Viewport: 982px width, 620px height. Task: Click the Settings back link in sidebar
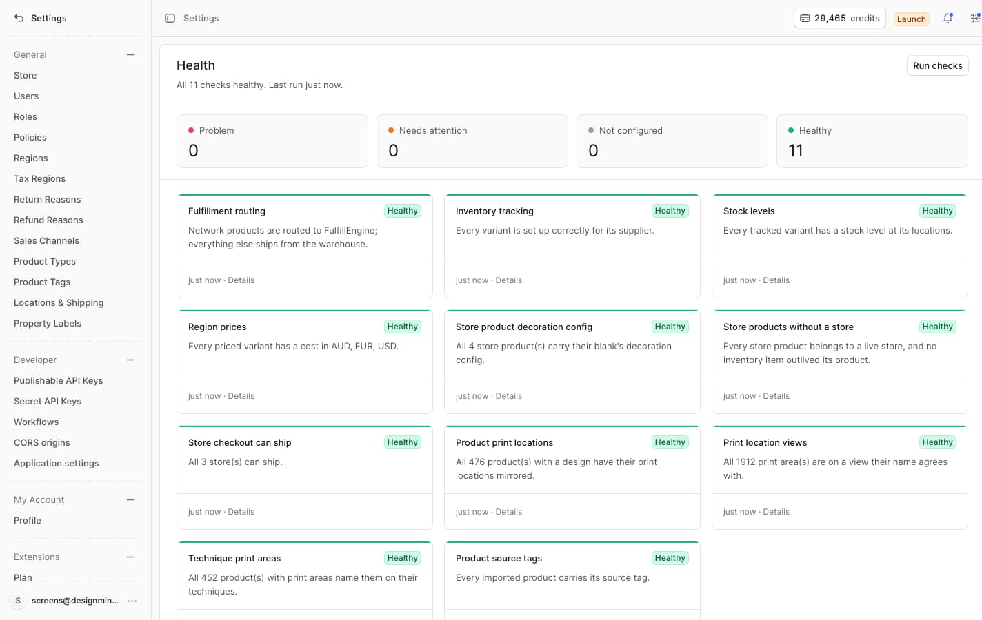[41, 19]
